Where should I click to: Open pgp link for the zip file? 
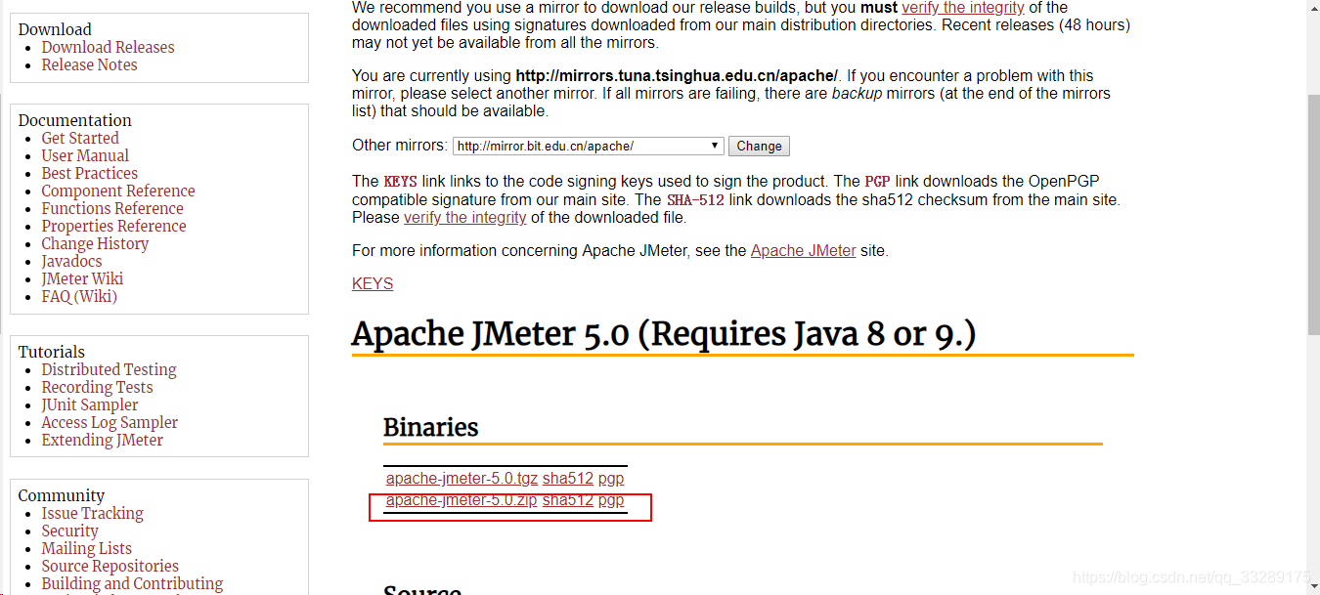(611, 500)
